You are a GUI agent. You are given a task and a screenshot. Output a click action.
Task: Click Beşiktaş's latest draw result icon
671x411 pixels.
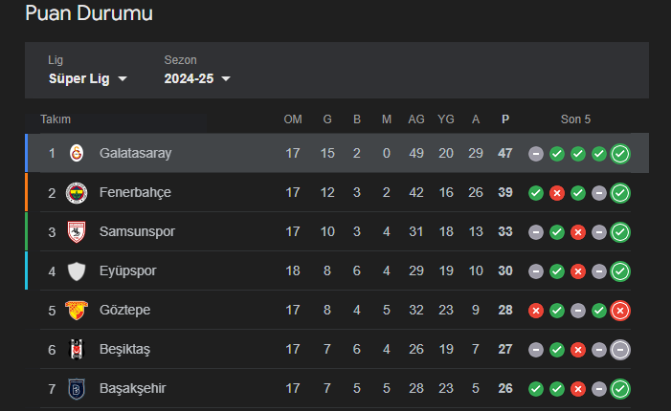tap(620, 350)
